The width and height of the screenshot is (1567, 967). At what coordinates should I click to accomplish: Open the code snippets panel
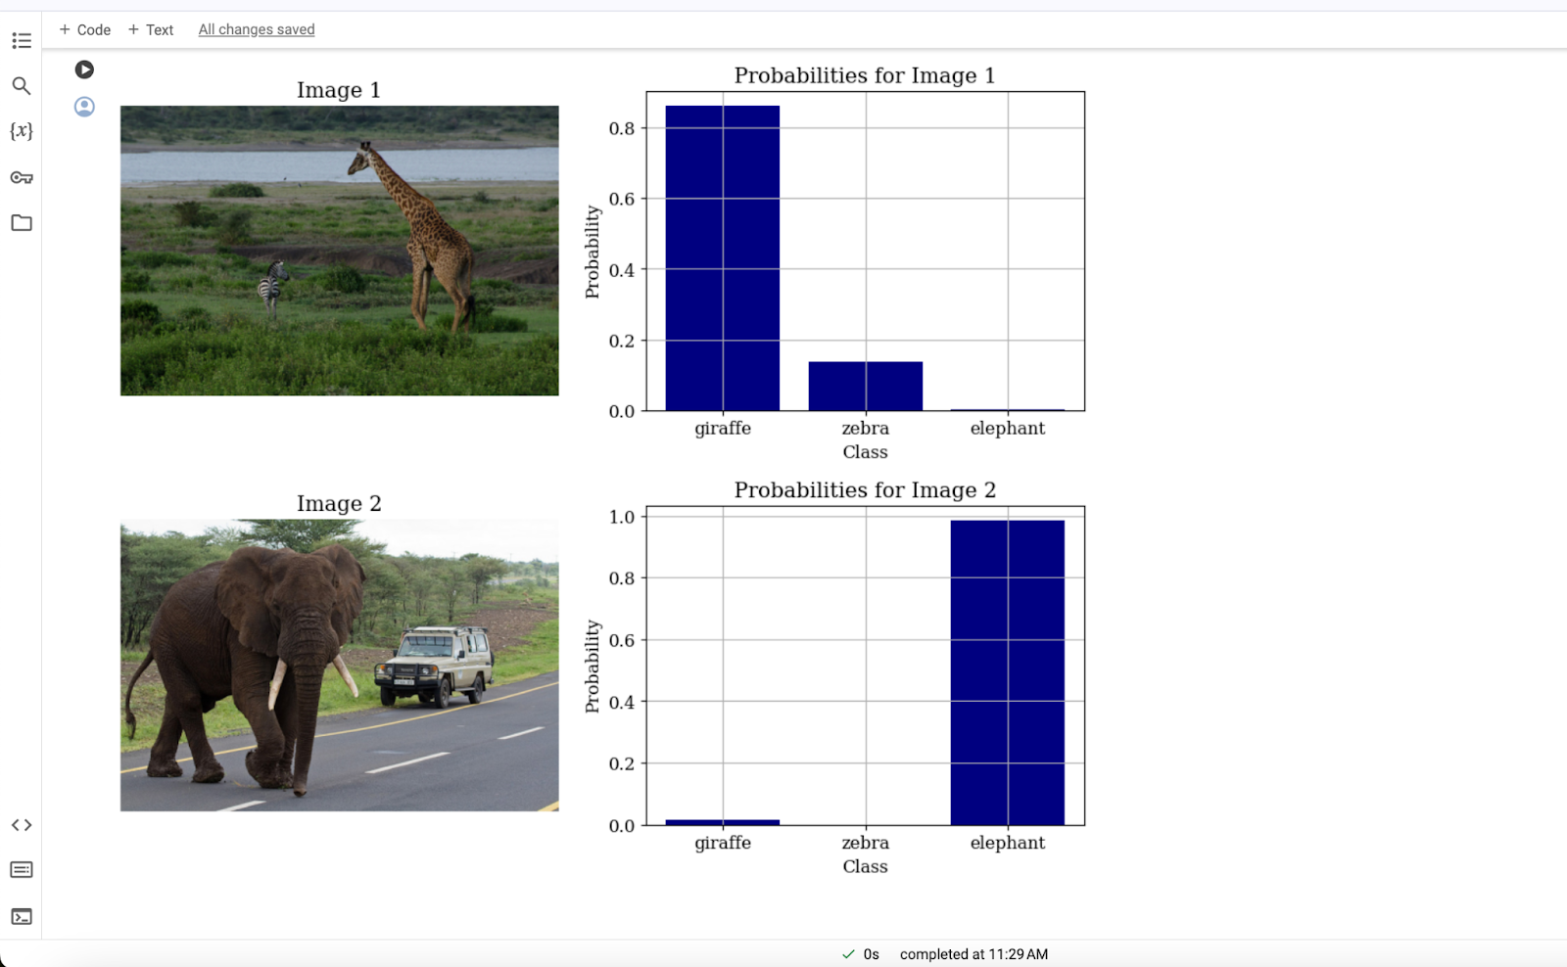point(22,825)
